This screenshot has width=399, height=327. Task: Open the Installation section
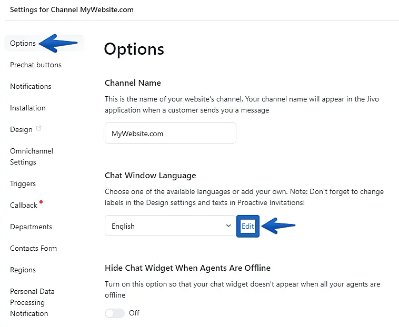tap(28, 108)
